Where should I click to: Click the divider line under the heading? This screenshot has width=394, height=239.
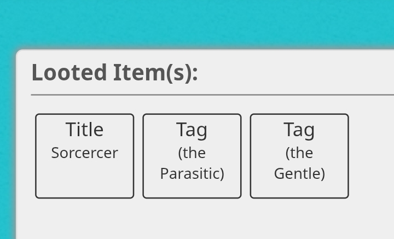pos(212,95)
